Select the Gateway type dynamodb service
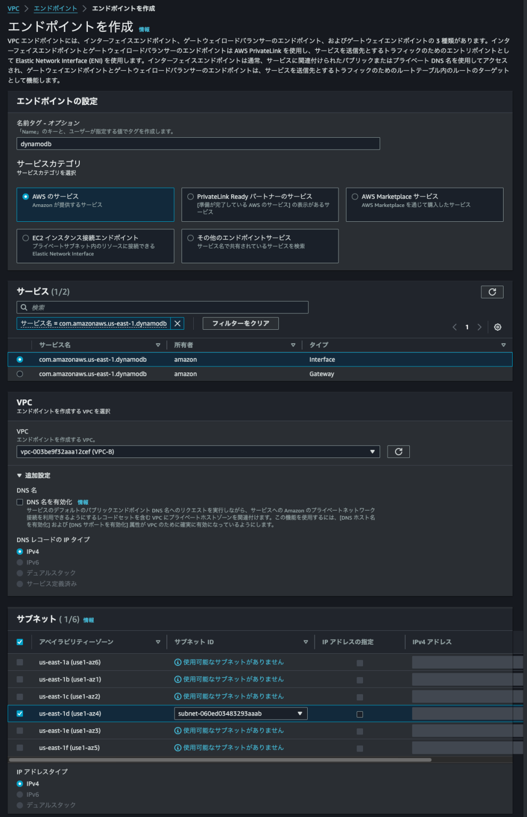Screen dimensions: 527x817 pos(20,374)
